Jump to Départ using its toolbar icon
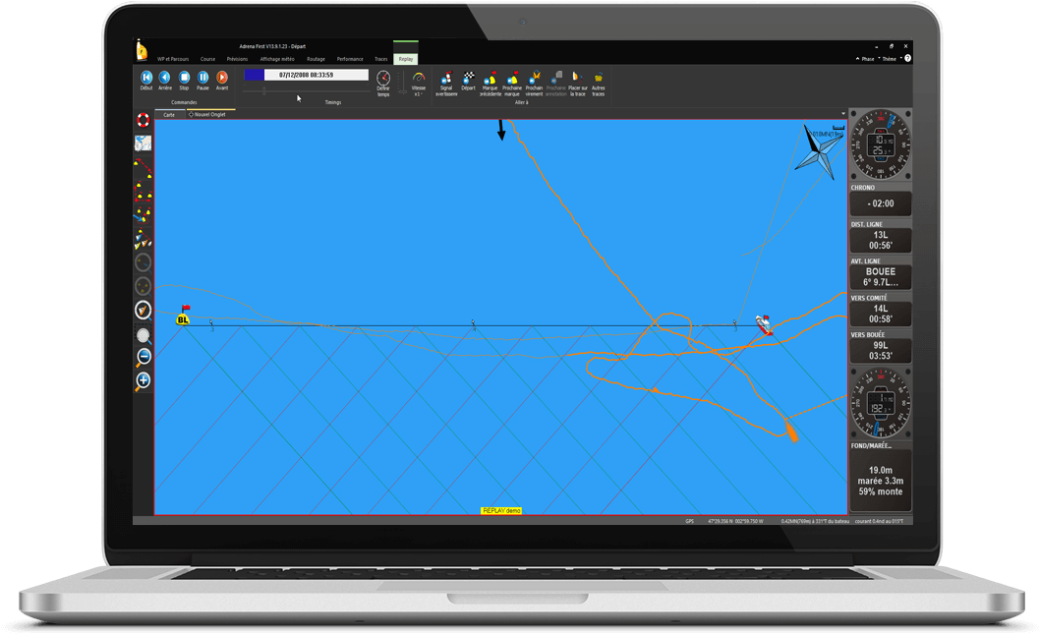The height and width of the screenshot is (634, 1039). [469, 79]
